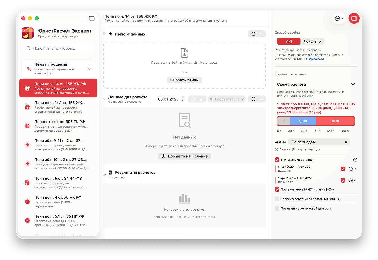The width and height of the screenshot is (378, 260).
Task: Click the icon of Пени по п. 5 ст. 34
Action: tap(27, 183)
